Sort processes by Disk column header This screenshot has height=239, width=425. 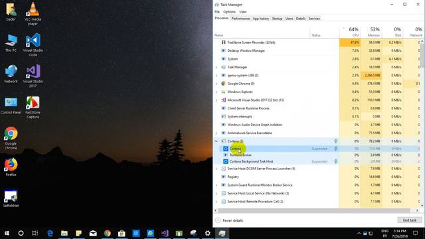coord(392,32)
